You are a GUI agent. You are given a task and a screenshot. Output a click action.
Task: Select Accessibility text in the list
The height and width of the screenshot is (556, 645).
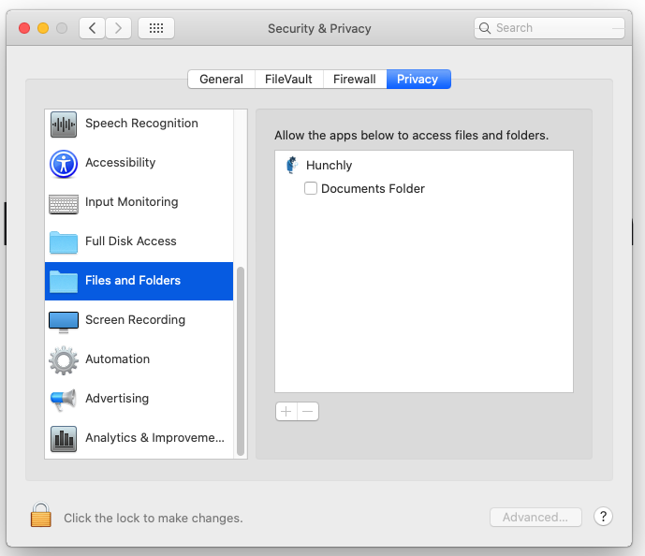(121, 163)
